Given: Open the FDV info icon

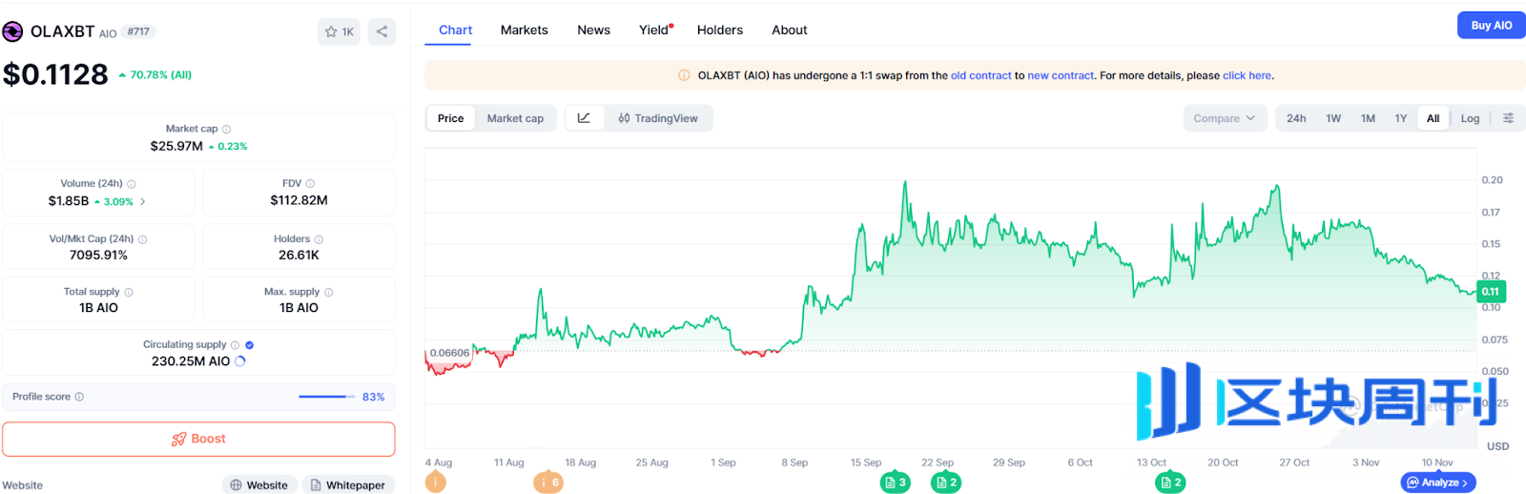Looking at the screenshot, I should (310, 183).
